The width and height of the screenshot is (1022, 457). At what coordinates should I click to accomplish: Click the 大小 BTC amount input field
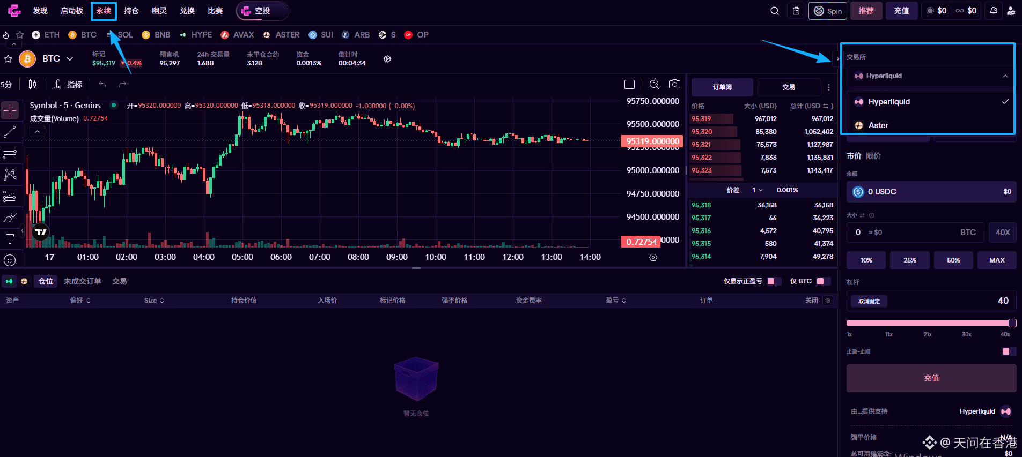[x=915, y=233]
